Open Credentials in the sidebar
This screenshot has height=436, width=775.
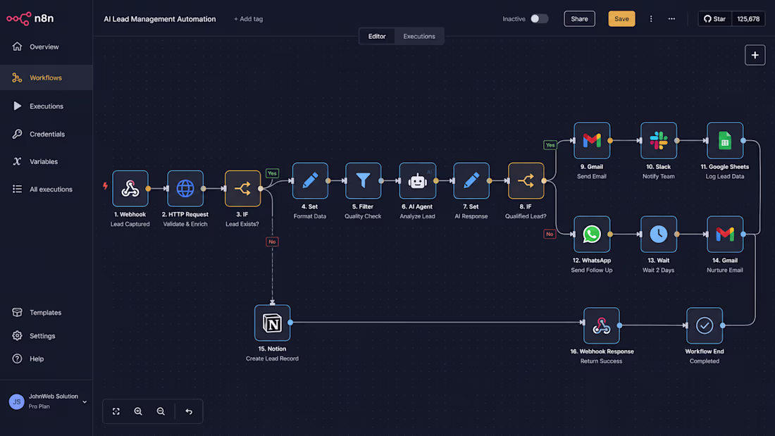pyautogui.click(x=46, y=134)
